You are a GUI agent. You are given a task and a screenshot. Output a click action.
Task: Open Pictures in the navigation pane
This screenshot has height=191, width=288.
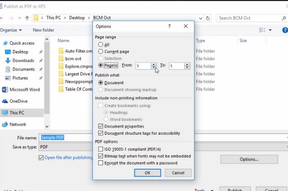pyautogui.click(x=16, y=78)
